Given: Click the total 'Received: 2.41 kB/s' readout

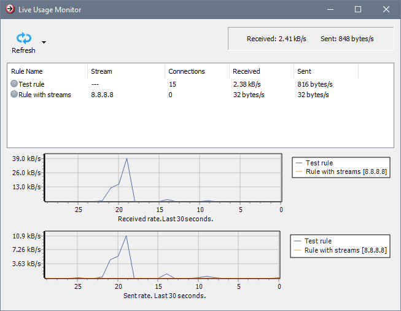Looking at the screenshot, I should click(x=276, y=39).
